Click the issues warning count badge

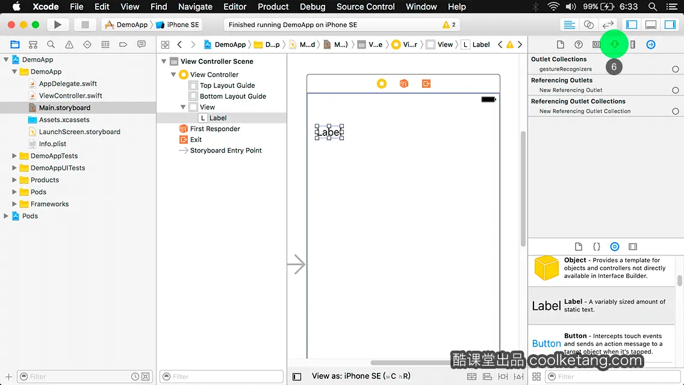[x=449, y=25]
